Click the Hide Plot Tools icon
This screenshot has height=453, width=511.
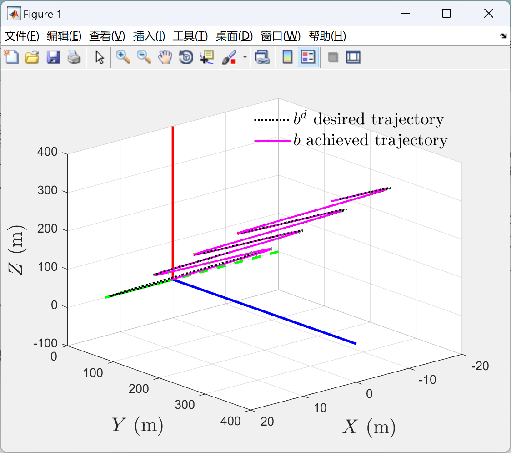pyautogui.click(x=333, y=57)
